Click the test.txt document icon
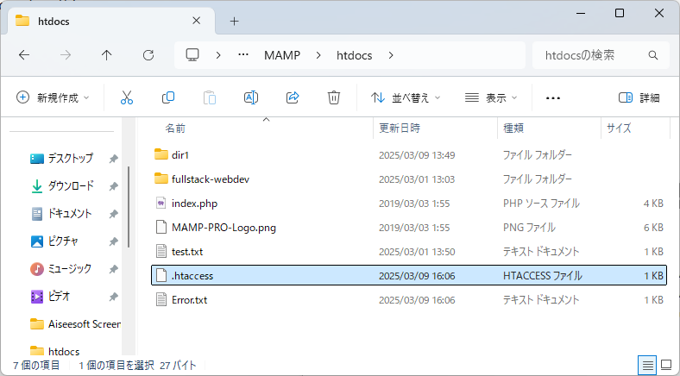Screen dimensions: 680x376 click(161, 252)
